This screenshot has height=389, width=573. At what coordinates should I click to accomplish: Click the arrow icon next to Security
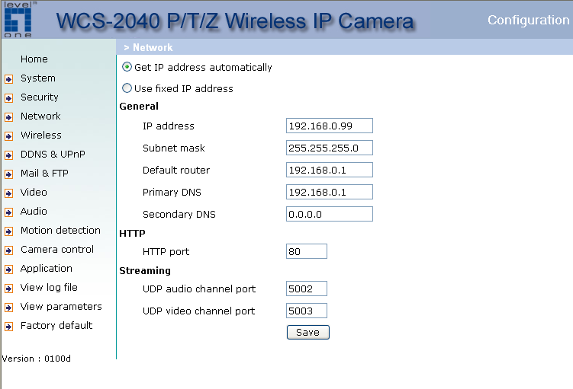pyautogui.click(x=8, y=97)
